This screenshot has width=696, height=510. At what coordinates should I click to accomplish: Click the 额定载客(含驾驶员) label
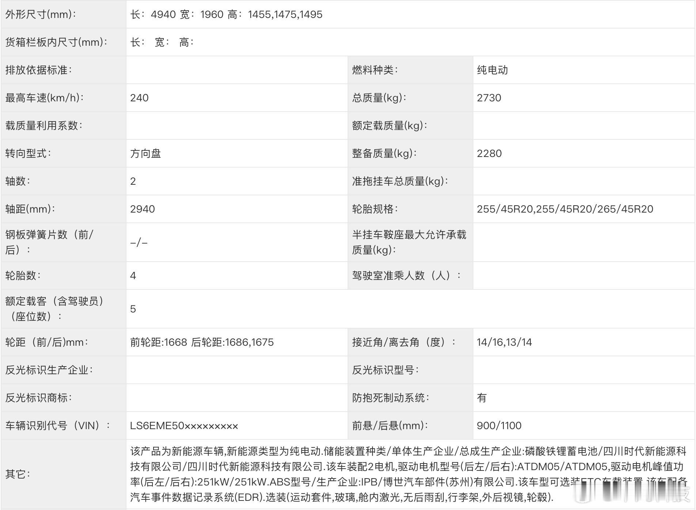pyautogui.click(x=54, y=309)
